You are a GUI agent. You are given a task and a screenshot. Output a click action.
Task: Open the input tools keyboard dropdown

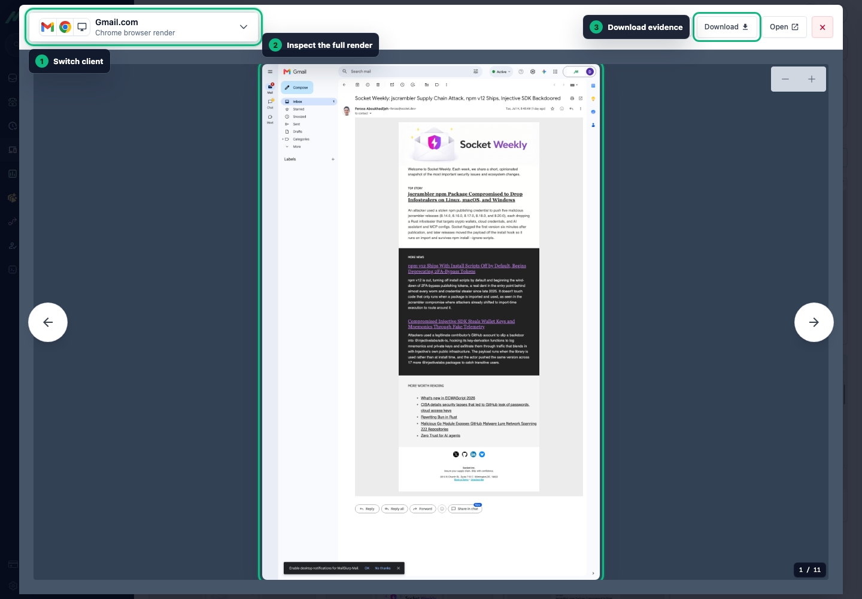[573, 85]
